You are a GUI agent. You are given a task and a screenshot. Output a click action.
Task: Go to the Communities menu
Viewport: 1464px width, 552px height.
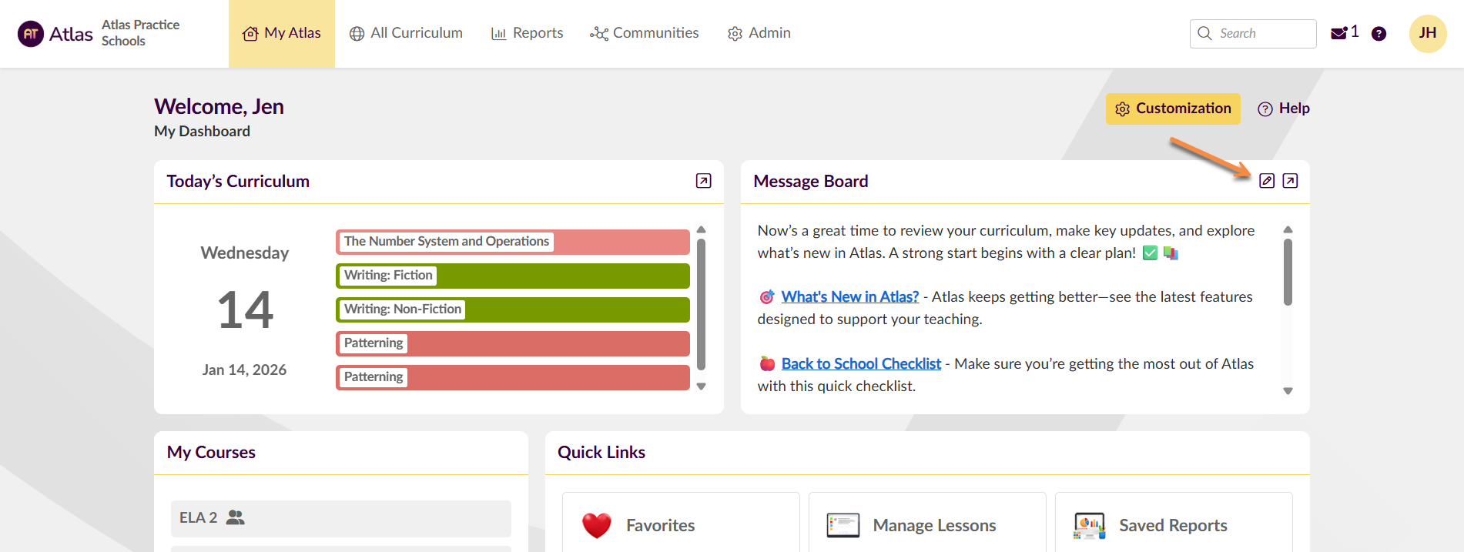(645, 33)
